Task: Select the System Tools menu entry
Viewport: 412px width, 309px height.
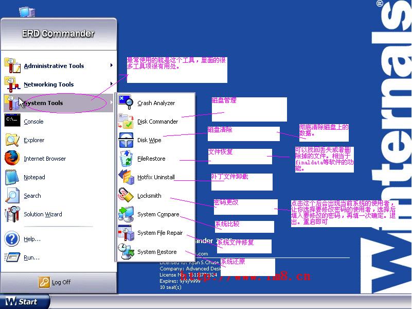Action: click(x=59, y=103)
